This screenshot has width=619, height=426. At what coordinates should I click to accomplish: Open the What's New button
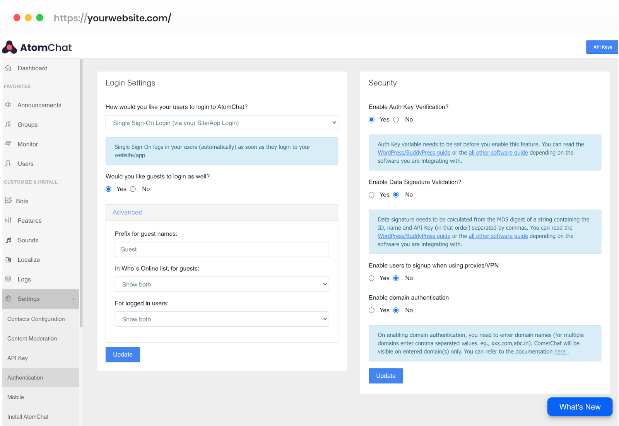coord(580,407)
